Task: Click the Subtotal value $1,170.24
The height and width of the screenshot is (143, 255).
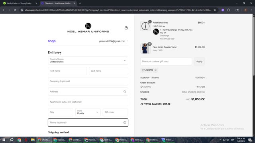Action: (200, 78)
